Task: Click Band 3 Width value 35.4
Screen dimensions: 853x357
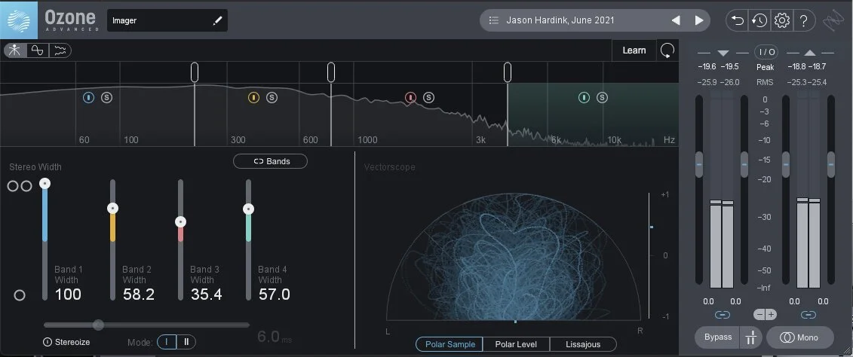Action: coord(206,294)
